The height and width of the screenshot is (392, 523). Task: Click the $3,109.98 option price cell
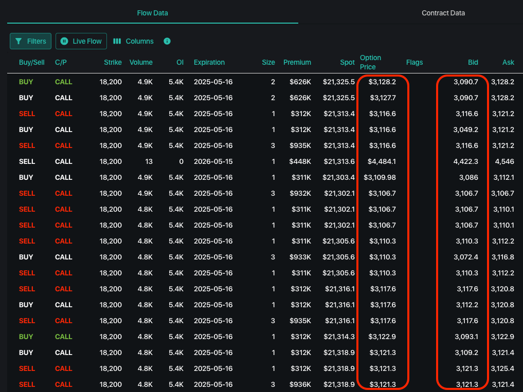pyautogui.click(x=380, y=178)
